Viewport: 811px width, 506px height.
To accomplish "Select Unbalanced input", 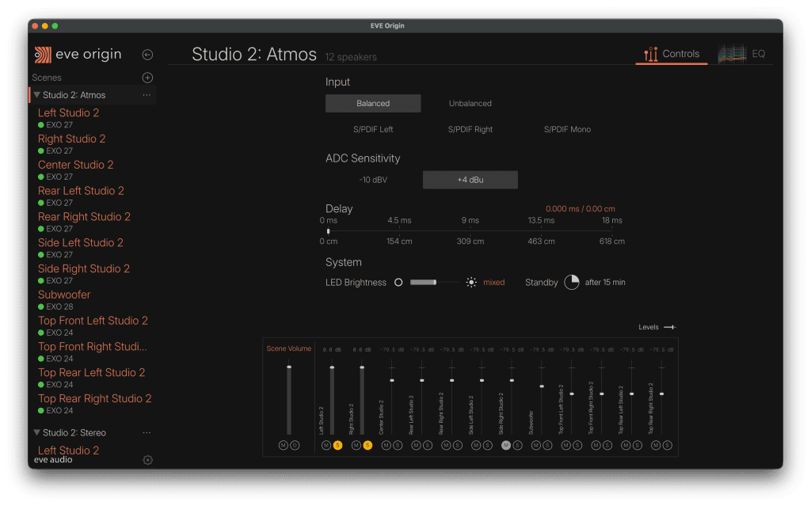I will (470, 104).
